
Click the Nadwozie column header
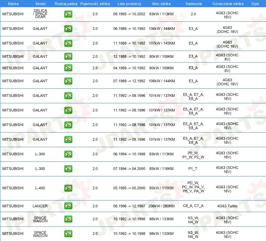[x=193, y=3]
